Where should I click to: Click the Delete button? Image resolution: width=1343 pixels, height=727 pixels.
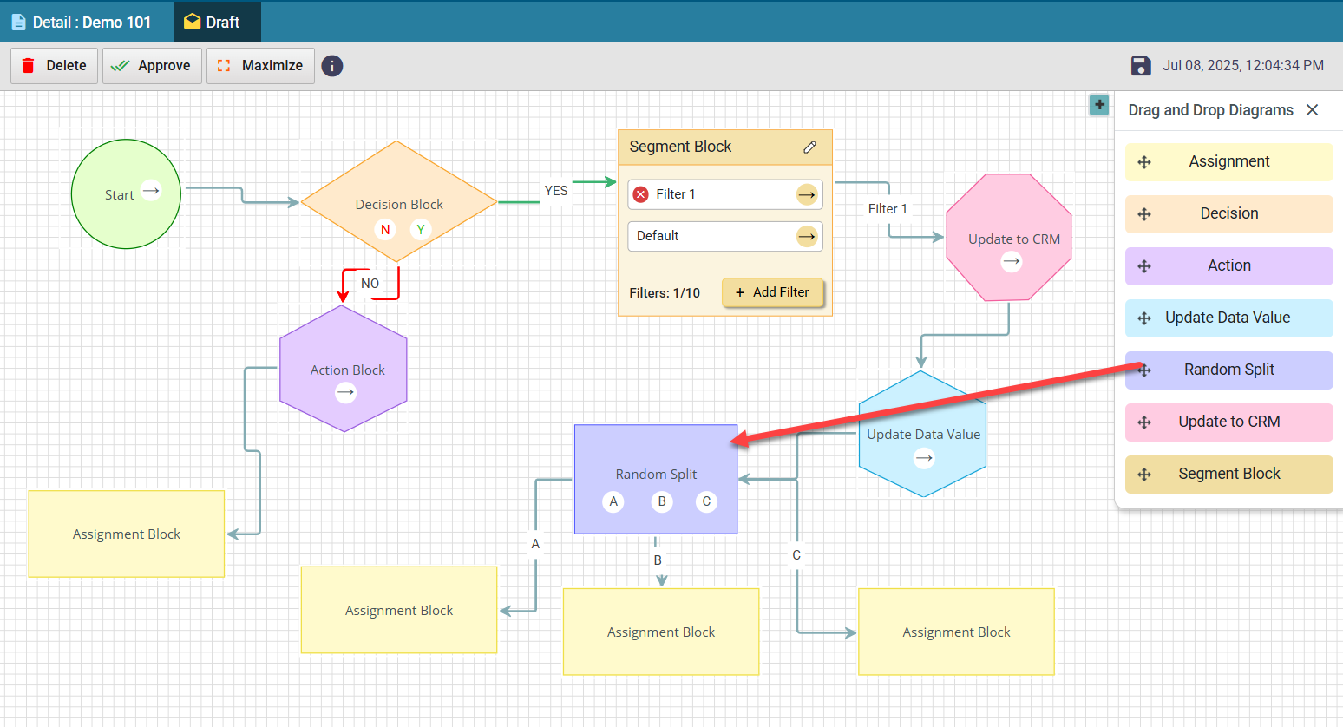(x=54, y=66)
